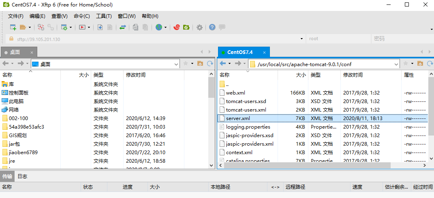Open the 窗口(W) menu
434x198 pixels.
127,16
